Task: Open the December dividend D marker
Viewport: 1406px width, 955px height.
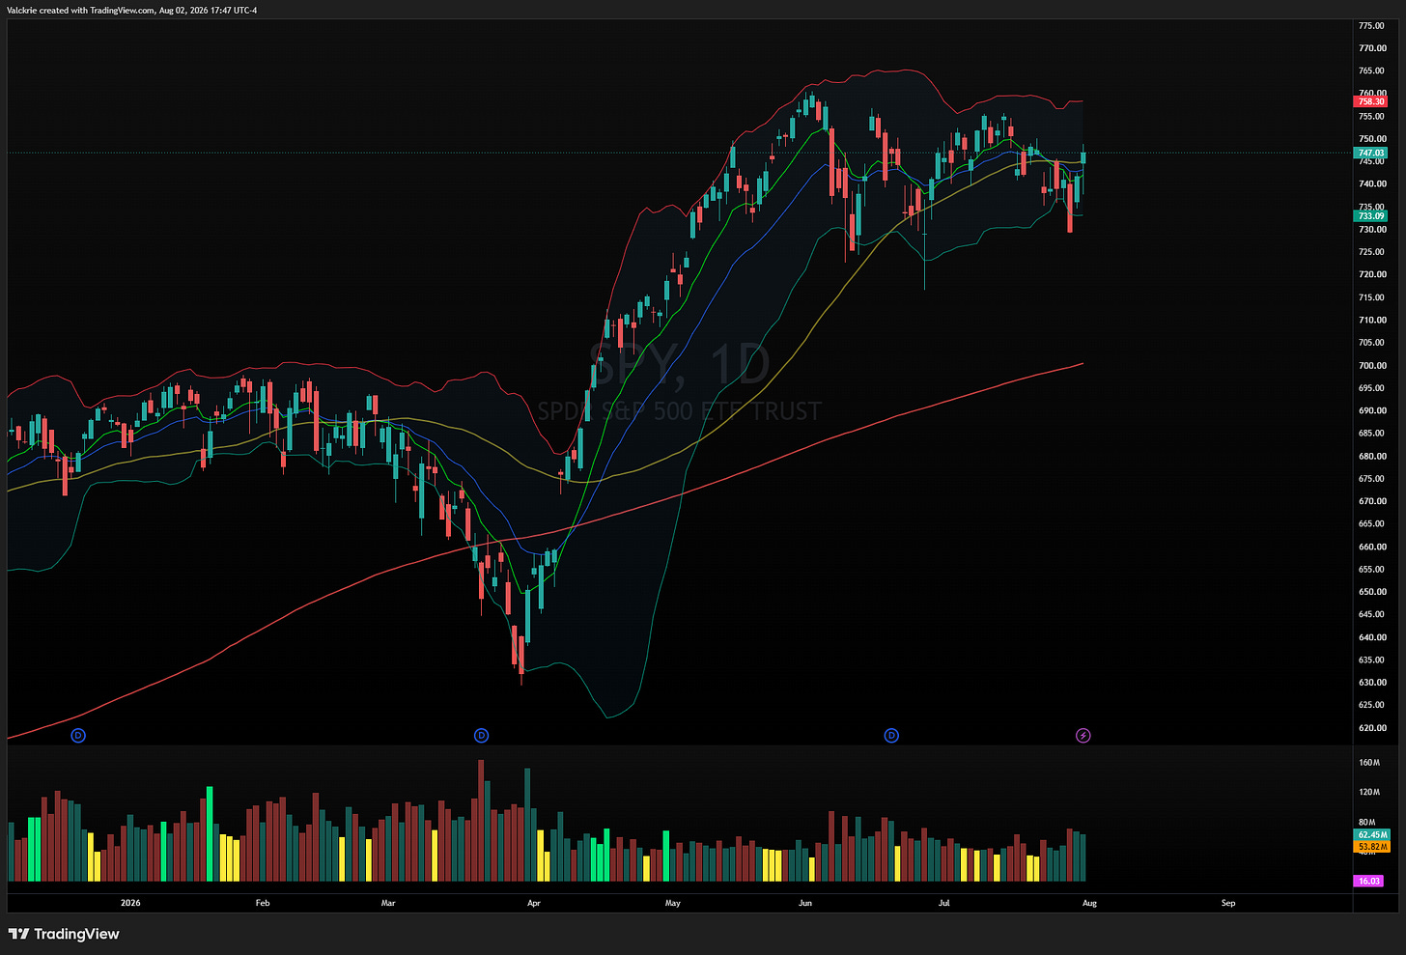Action: point(79,736)
